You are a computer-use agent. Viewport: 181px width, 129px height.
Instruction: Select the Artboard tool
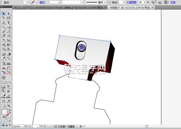click(4, 102)
